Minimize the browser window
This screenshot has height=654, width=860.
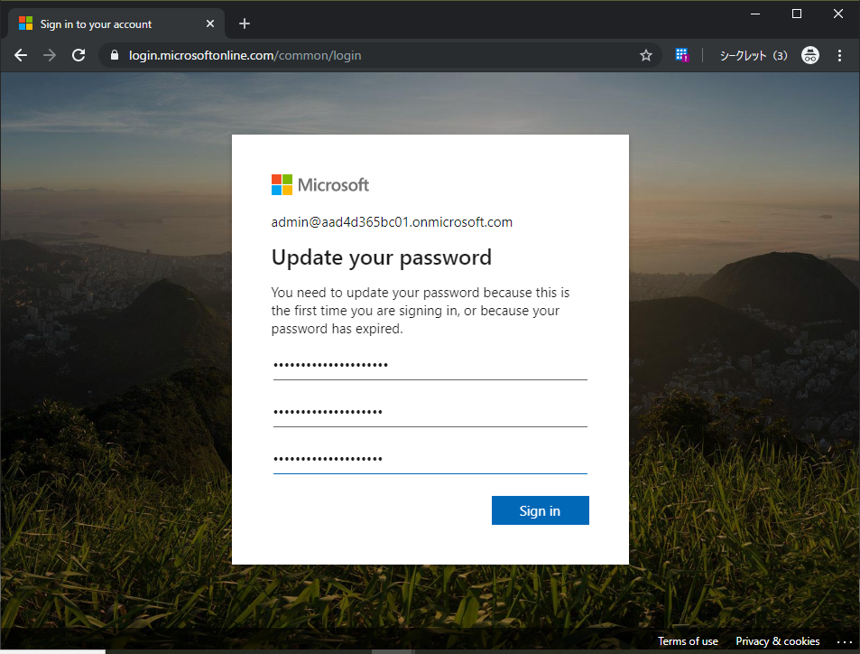(x=755, y=14)
